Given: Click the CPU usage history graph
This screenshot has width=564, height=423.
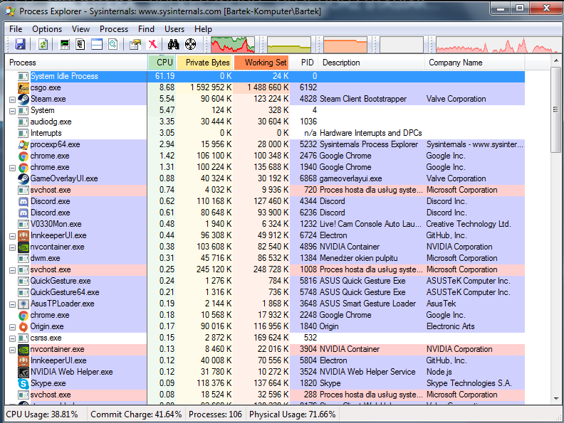Looking at the screenshot, I should pyautogui.click(x=233, y=45).
